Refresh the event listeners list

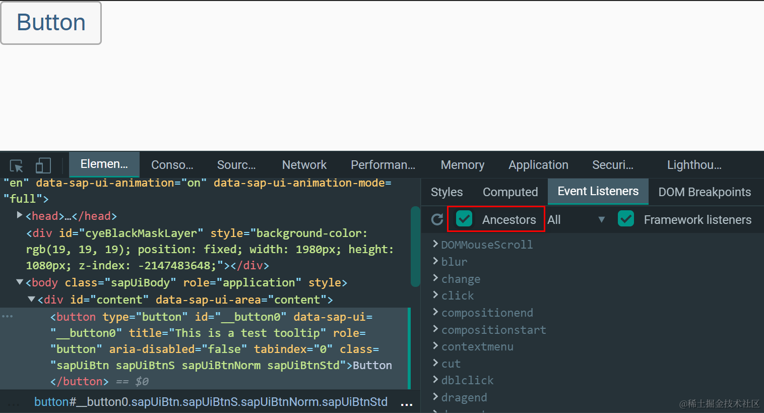point(437,219)
